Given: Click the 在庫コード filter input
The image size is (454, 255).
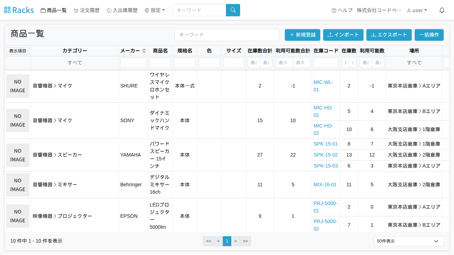Looking at the screenshot, I should click(326, 63).
